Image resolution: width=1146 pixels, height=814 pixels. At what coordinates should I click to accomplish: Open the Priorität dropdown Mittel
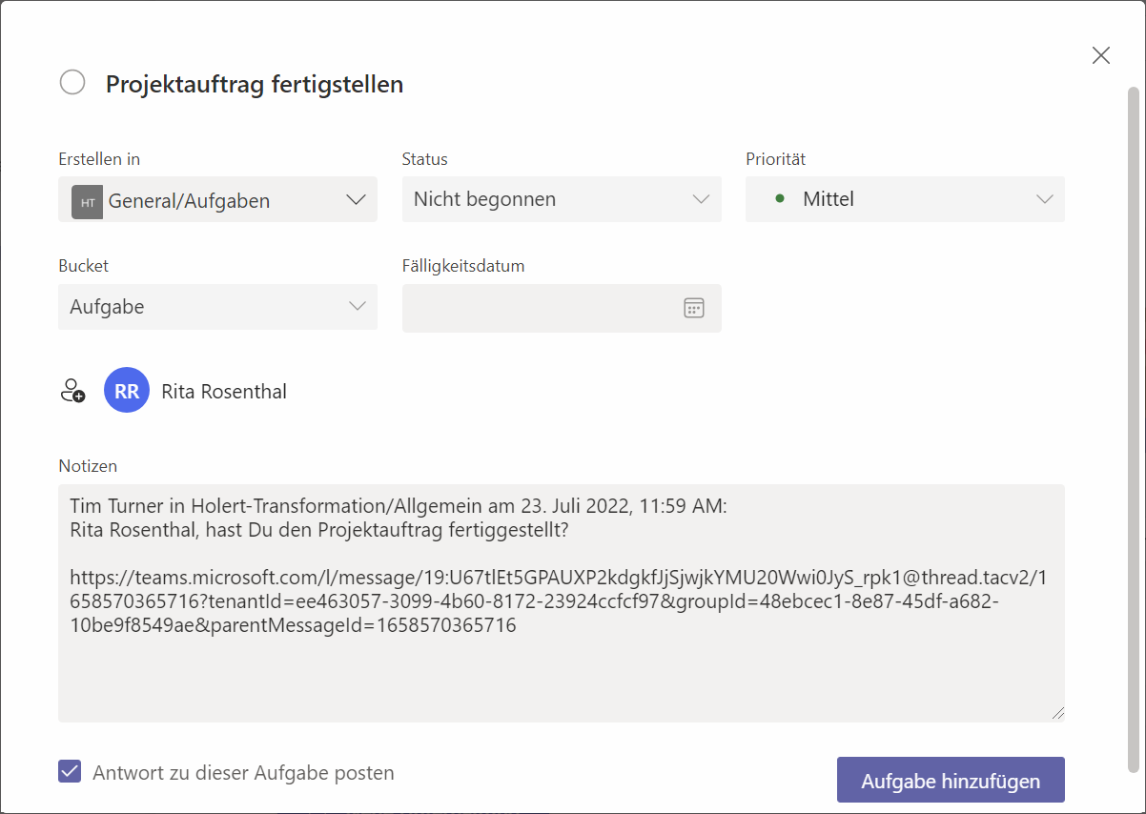coord(905,199)
